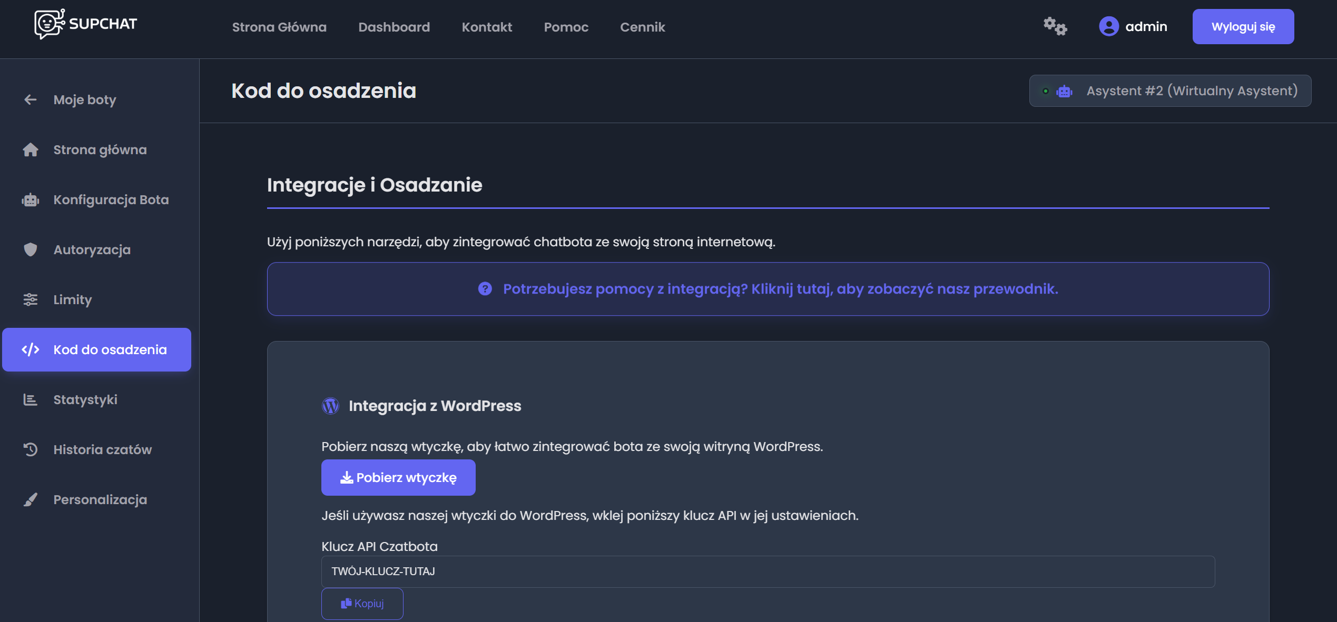Click the Integracja z WordPress heading
The height and width of the screenshot is (622, 1337).
pyautogui.click(x=435, y=406)
